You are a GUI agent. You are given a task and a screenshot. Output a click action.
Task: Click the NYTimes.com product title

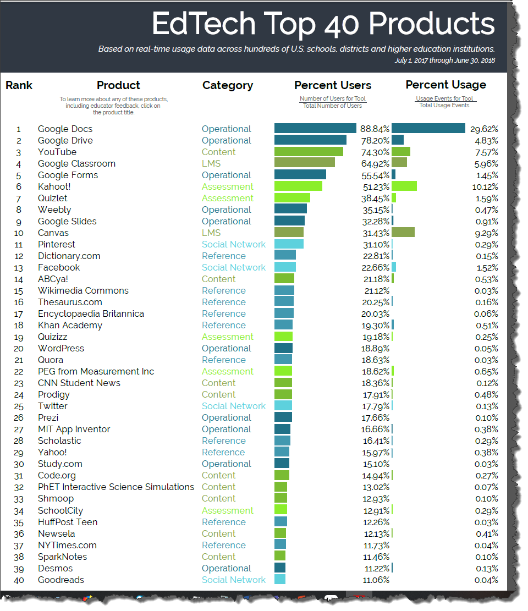(67, 546)
